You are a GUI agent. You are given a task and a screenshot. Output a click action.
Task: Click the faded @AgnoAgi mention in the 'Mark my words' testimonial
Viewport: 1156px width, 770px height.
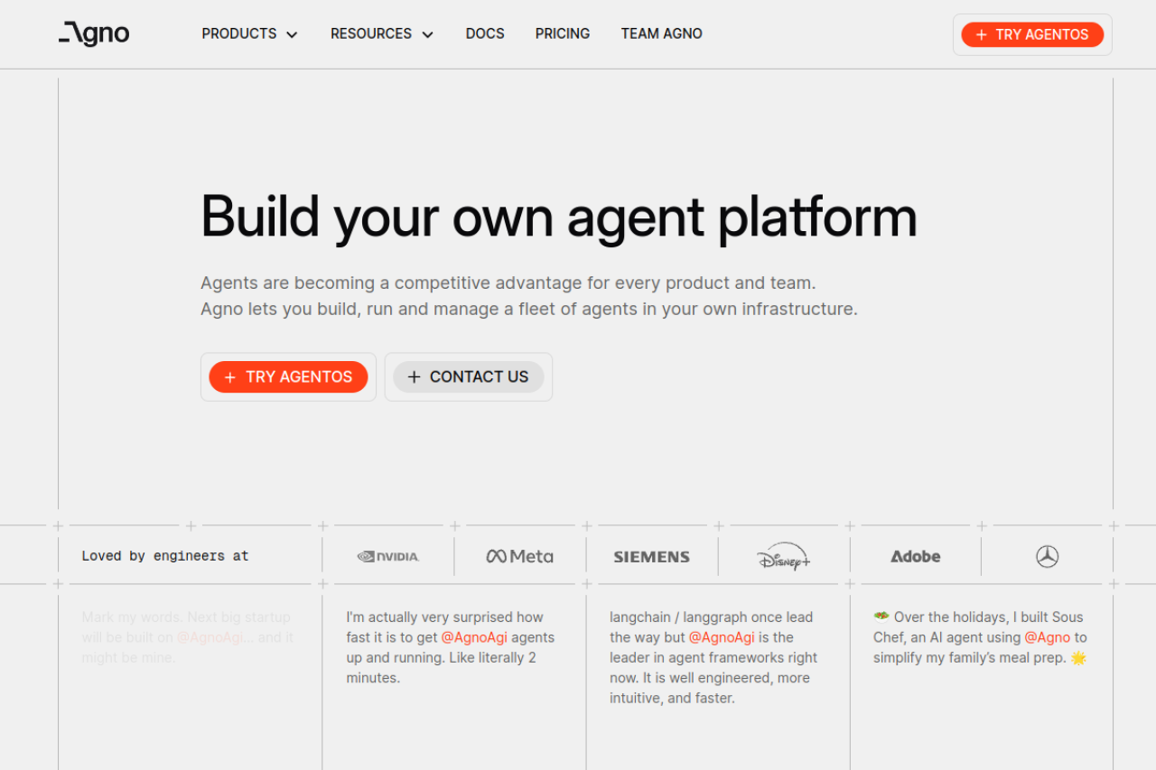coord(210,637)
